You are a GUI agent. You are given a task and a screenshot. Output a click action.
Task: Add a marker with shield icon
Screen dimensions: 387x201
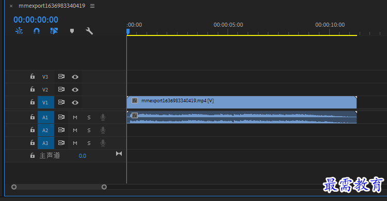[x=72, y=31]
